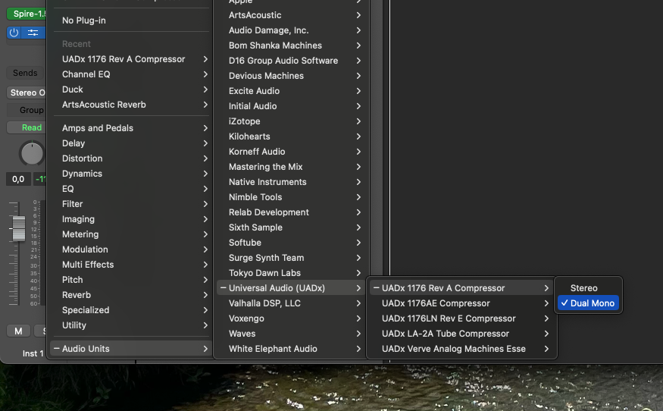663x411 pixels.
Task: Open Kilohearts submenu
Action: pos(291,136)
